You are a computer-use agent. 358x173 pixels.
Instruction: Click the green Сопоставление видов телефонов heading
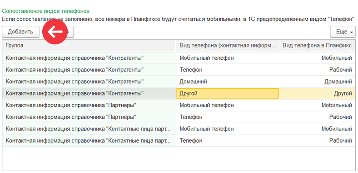point(46,11)
